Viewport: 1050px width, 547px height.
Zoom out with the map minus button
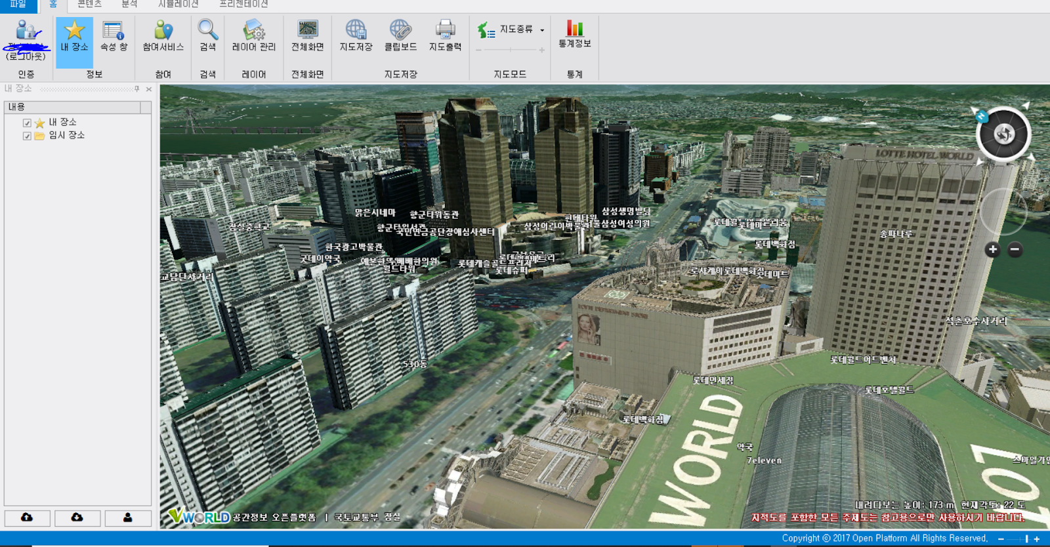(x=1015, y=249)
